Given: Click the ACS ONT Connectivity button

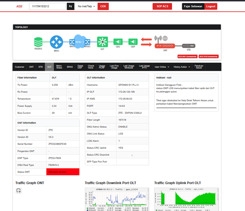Looking at the screenshot, I should 187,56.
